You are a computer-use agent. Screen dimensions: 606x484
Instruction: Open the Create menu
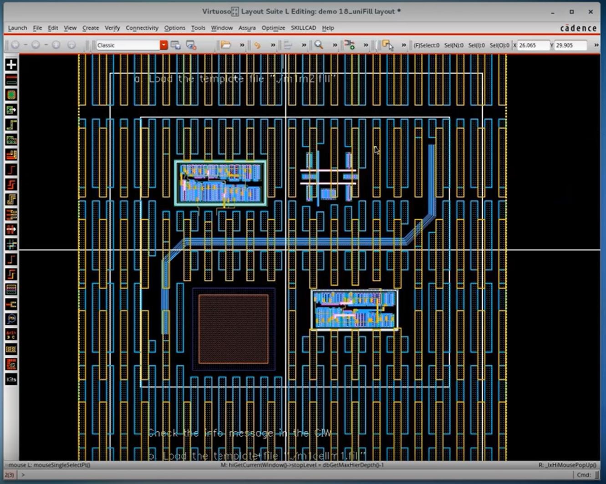(91, 28)
